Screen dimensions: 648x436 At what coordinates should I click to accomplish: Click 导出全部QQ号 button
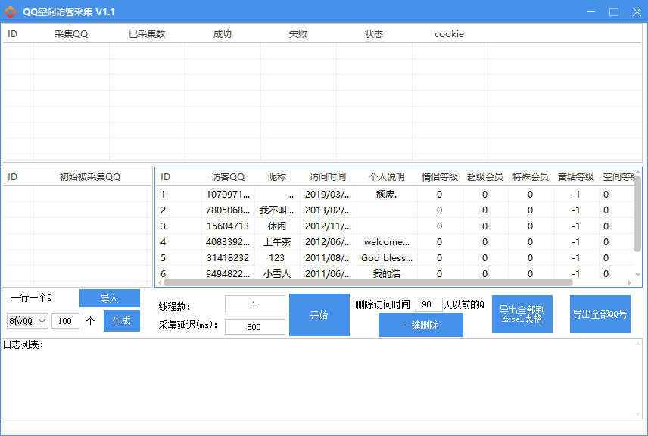600,313
